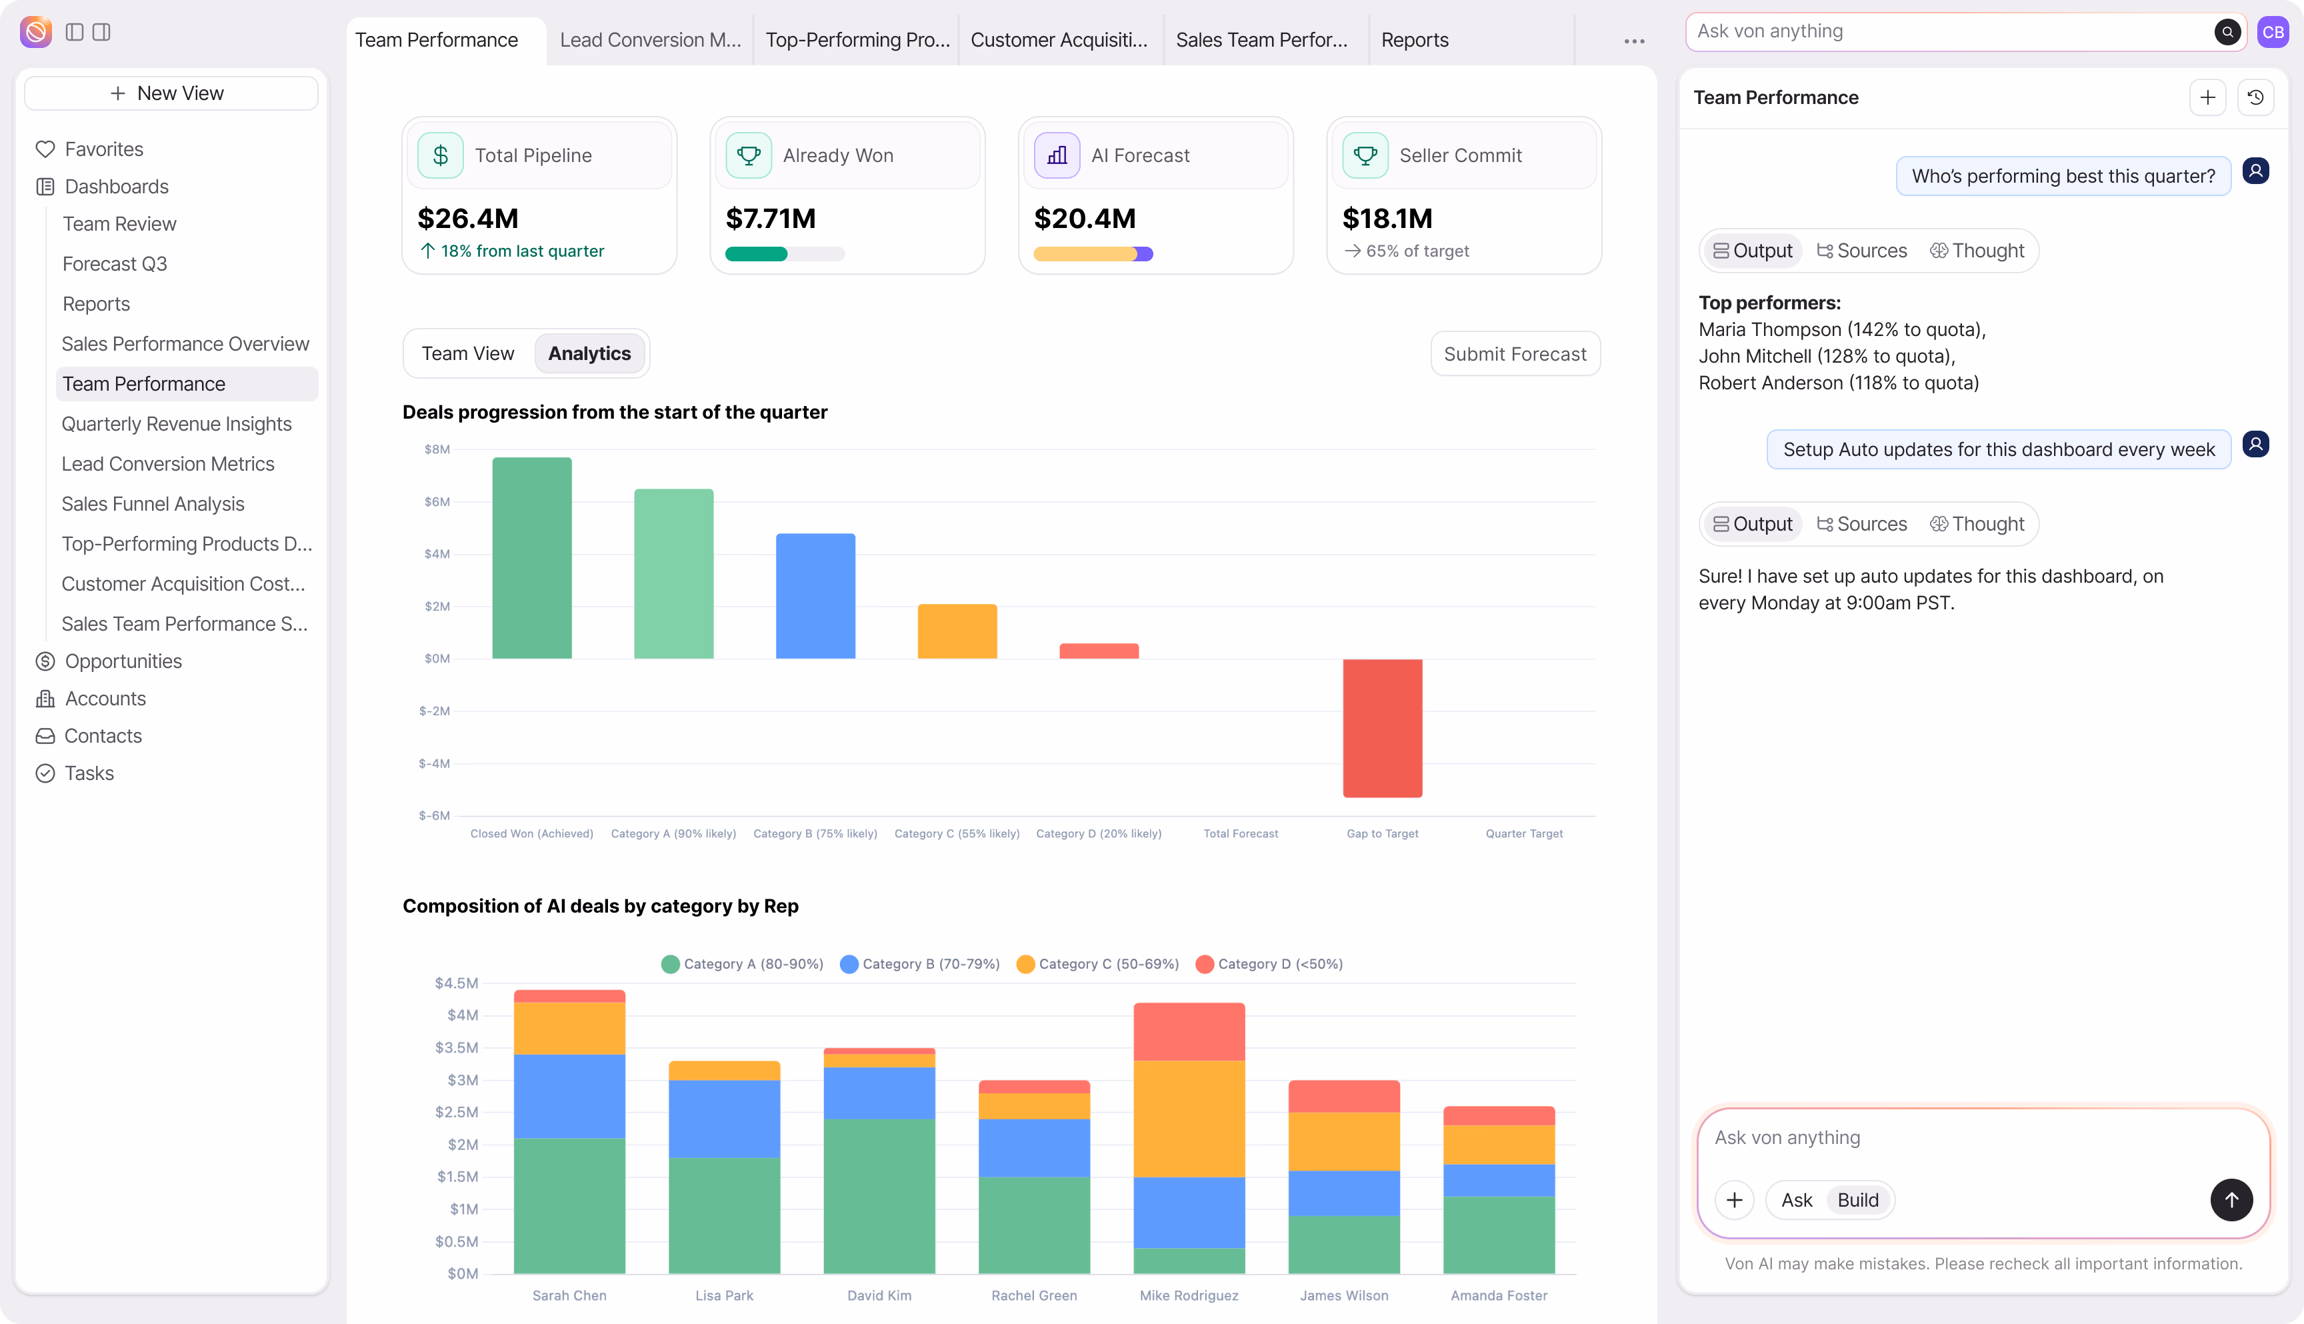The height and width of the screenshot is (1324, 2304).
Task: Toggle the left sidebar panel icon
Action: coord(73,32)
